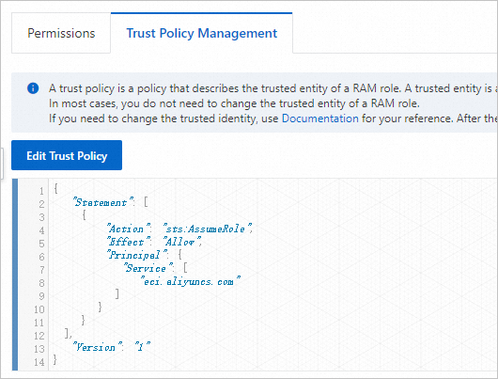Click the "Effect" key on line 5
The width and height of the screenshot is (498, 379).
click(x=128, y=243)
